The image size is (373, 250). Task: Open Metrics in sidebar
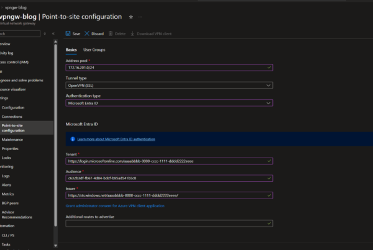7,194
